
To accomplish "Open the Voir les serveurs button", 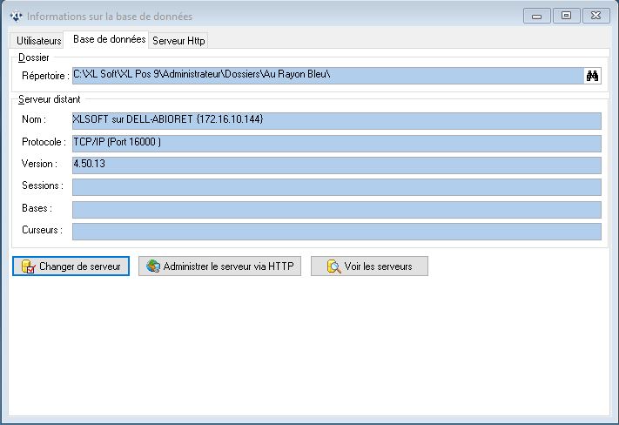I will pyautogui.click(x=369, y=266).
